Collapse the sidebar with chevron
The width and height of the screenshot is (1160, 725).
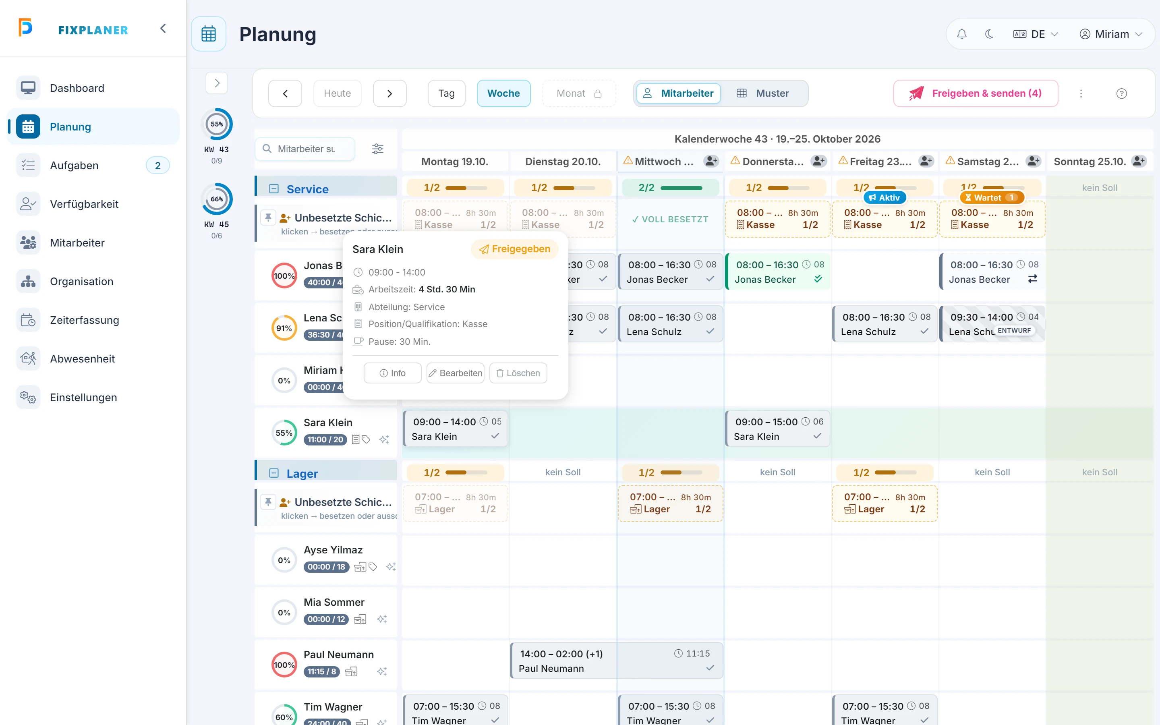[x=163, y=28]
